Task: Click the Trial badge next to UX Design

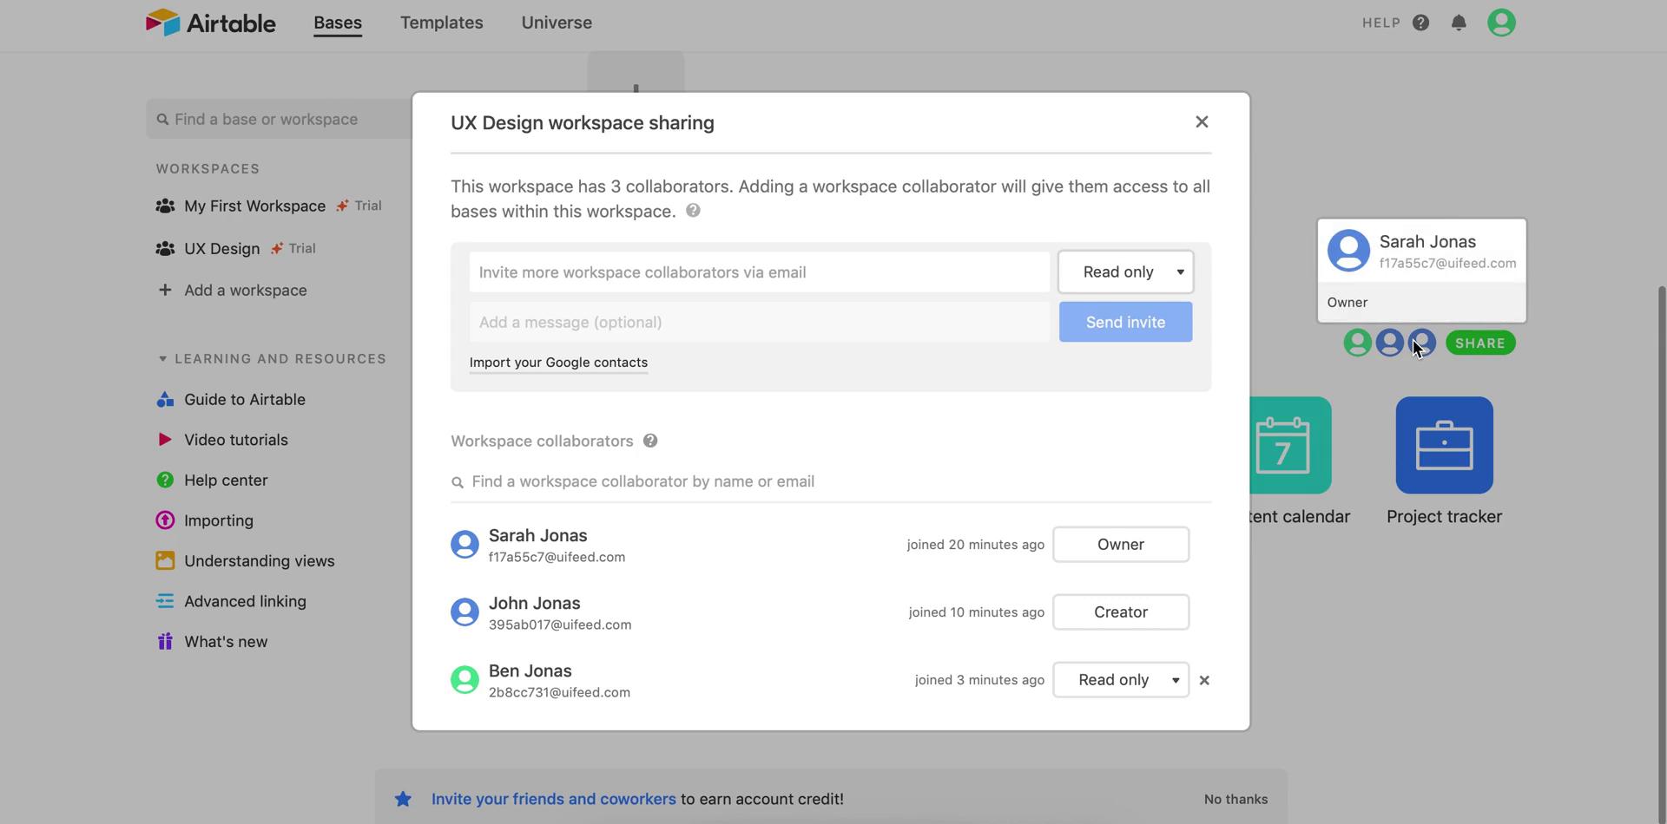Action: click(293, 249)
